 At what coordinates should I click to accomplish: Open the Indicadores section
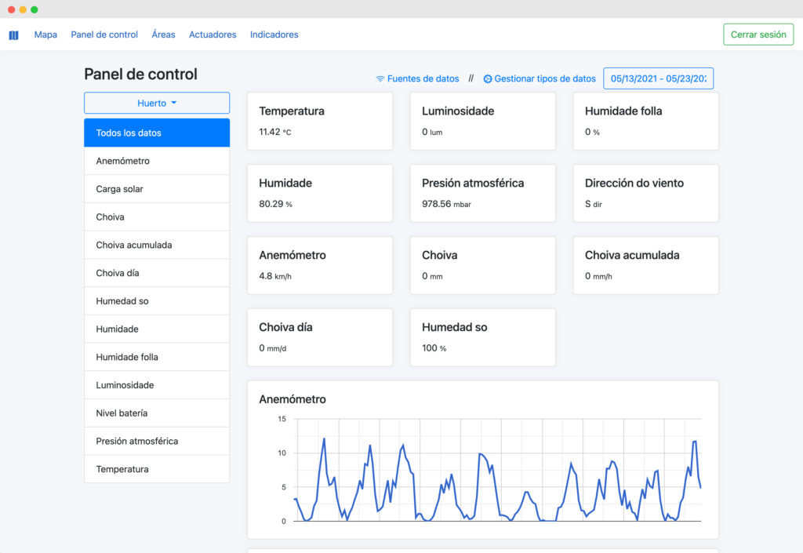(x=274, y=35)
